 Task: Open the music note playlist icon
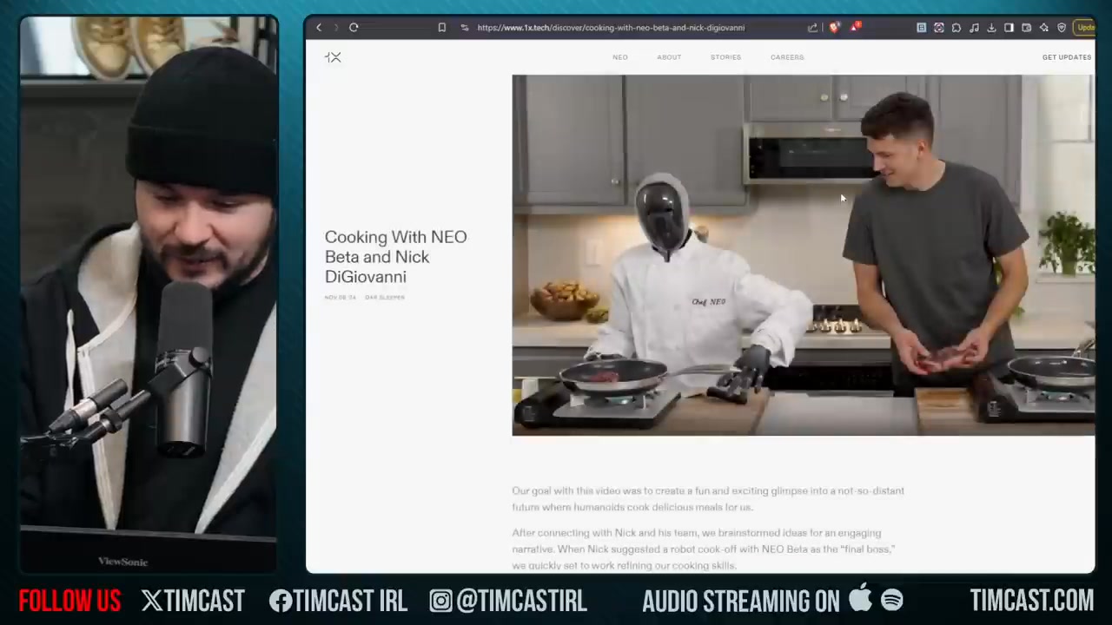point(974,28)
